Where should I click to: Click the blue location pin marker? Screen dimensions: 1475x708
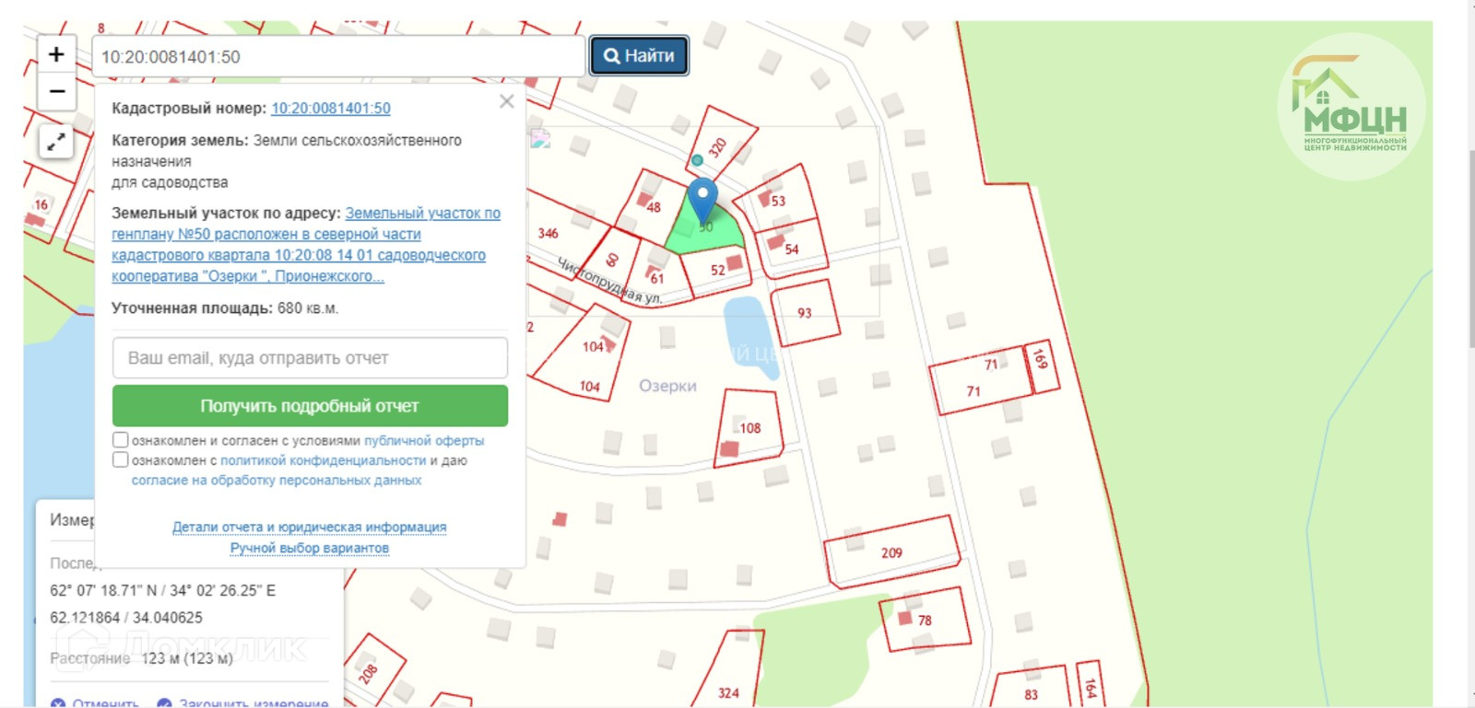pos(703,200)
